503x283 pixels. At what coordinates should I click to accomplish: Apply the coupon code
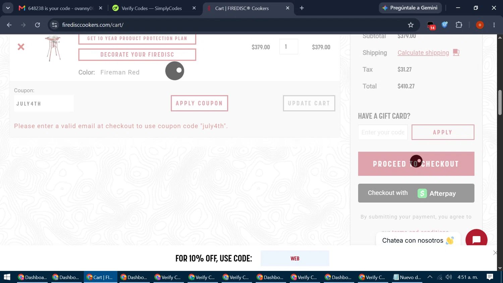click(x=199, y=103)
